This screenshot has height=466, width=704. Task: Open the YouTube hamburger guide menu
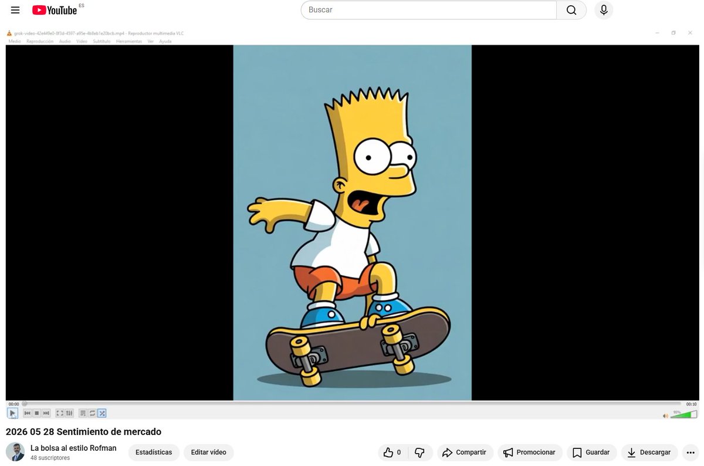[x=15, y=10]
